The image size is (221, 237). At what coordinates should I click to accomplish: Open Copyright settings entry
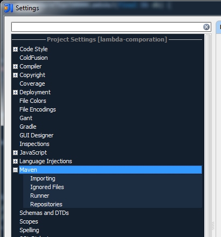click(32, 75)
